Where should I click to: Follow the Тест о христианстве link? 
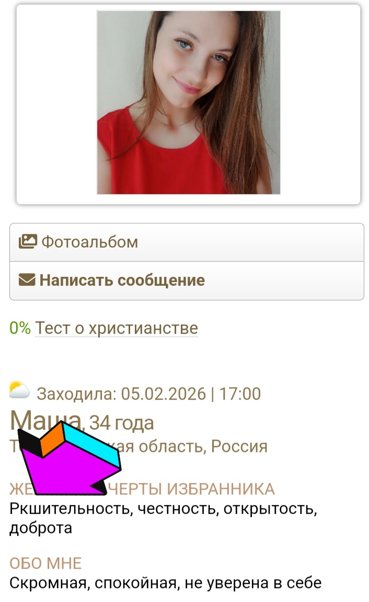(x=117, y=328)
